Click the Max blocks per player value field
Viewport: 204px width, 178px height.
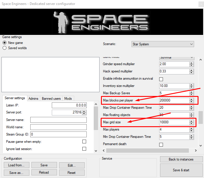point(174,100)
